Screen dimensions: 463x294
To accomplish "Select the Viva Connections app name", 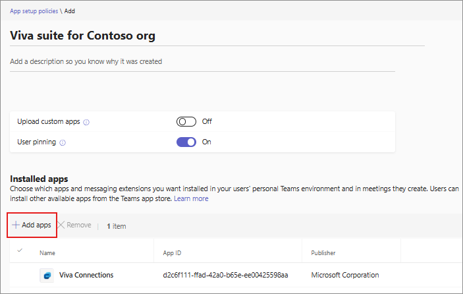I will coord(86,275).
